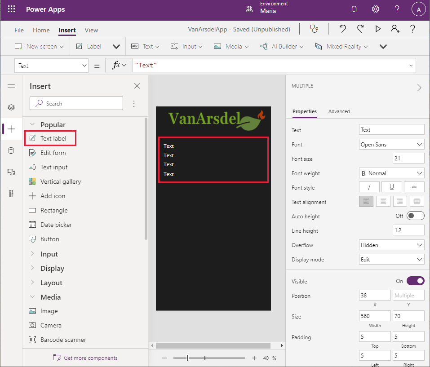This screenshot has width=430, height=367.
Task: Click the Width size input field
Action: tap(375, 316)
